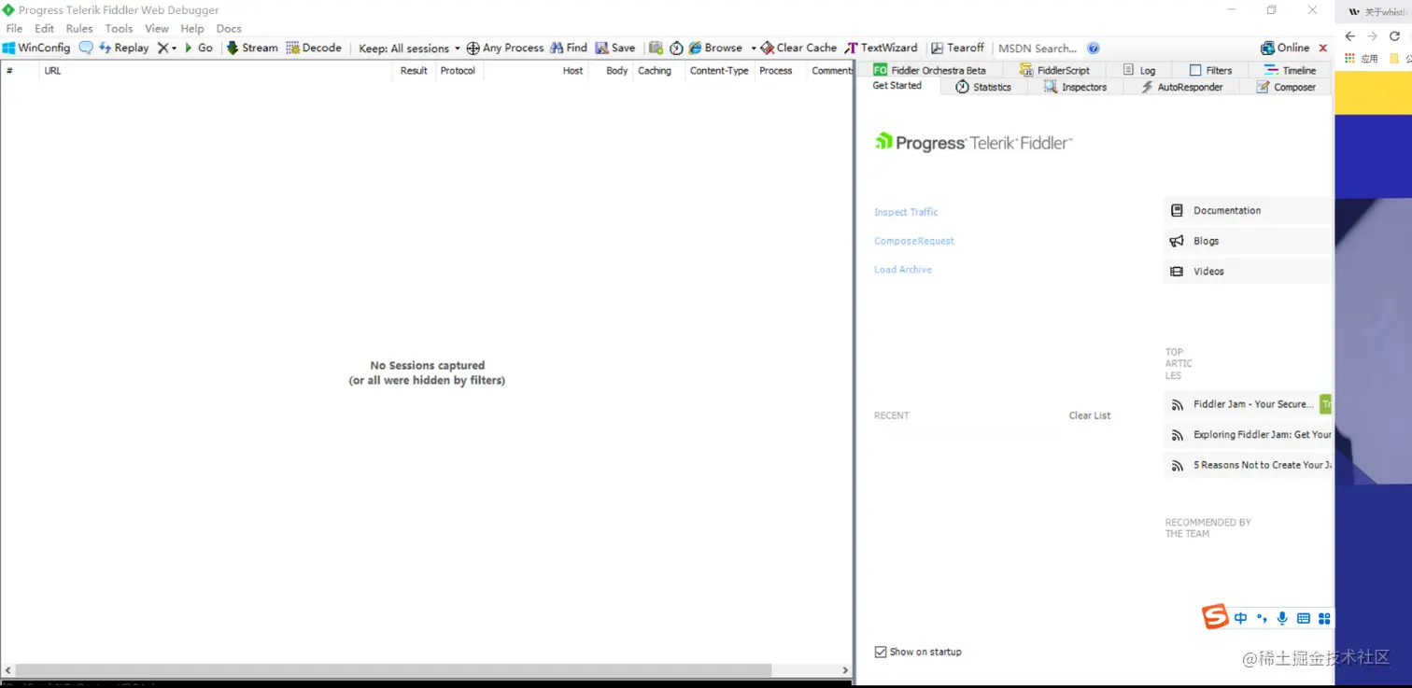The width and height of the screenshot is (1412, 688).
Task: Toggle Stream mode in toolbar
Action: tap(252, 48)
